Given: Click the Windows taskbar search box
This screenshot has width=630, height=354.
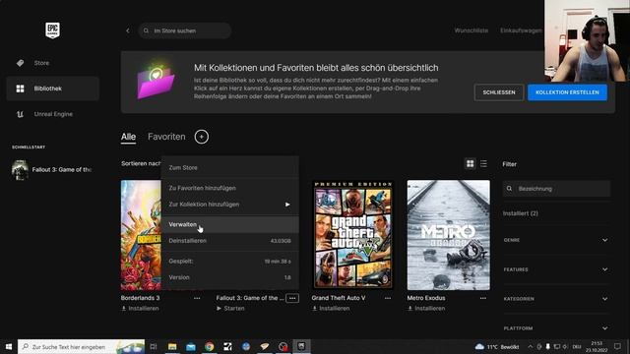Looking at the screenshot, I should (81, 347).
